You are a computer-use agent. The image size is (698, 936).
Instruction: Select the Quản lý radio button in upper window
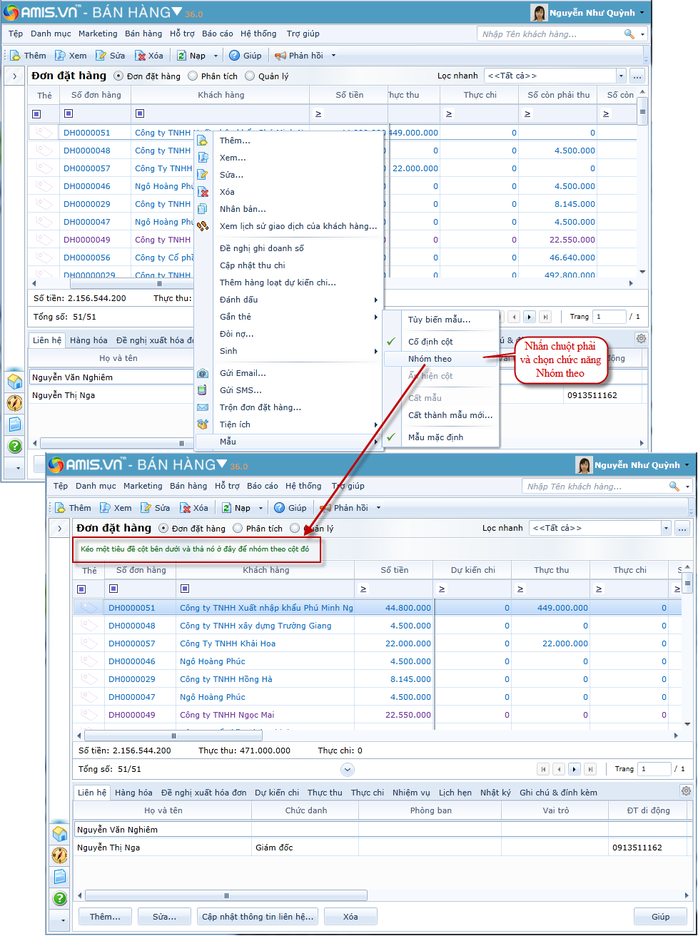[250, 76]
